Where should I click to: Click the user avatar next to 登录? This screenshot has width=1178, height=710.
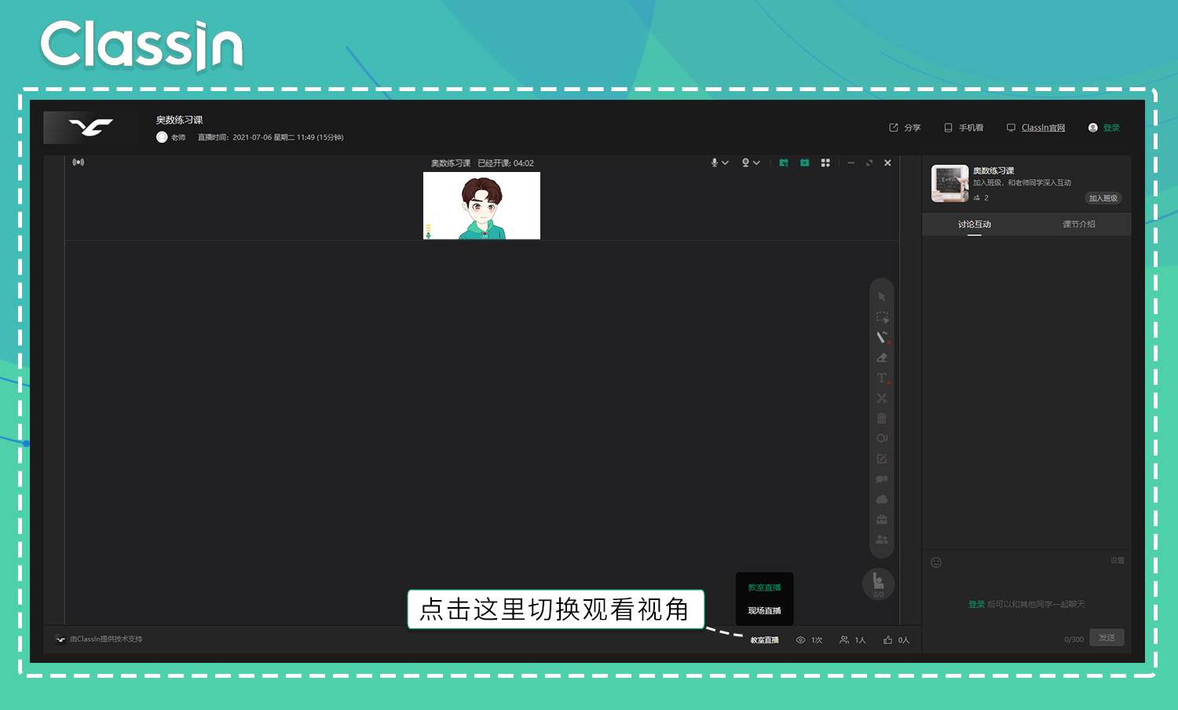click(1093, 127)
